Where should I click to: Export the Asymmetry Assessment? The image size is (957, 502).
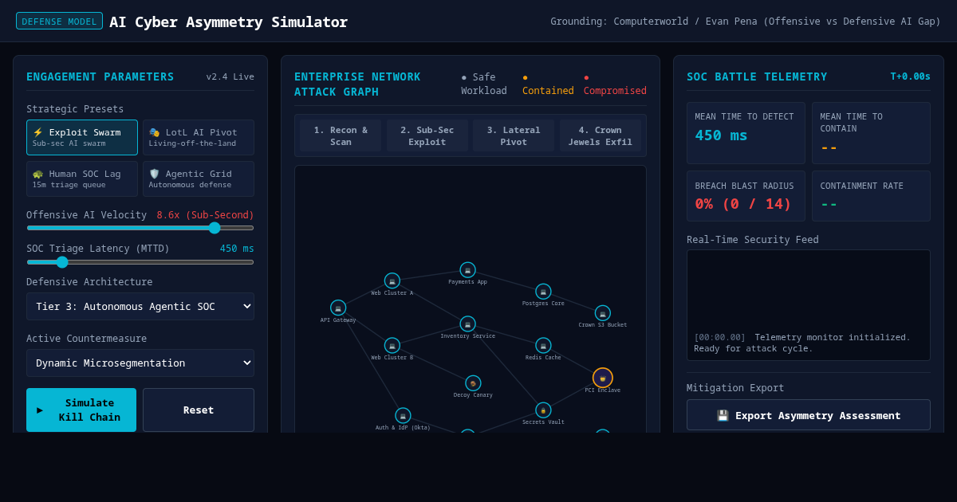pos(809,415)
